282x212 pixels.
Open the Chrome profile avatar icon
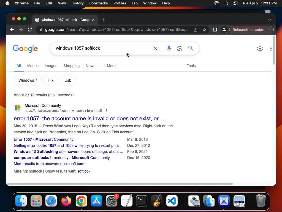(x=224, y=30)
